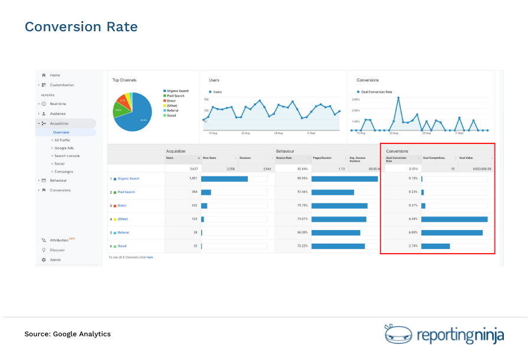Image resolution: width=531 pixels, height=354 pixels.
Task: Toggle the Goal Conversion Rate series
Action: [376, 91]
